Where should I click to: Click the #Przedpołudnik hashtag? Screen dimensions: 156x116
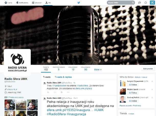click(59, 86)
